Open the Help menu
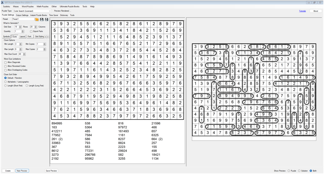This screenshot has width=324, height=174. (92, 6)
